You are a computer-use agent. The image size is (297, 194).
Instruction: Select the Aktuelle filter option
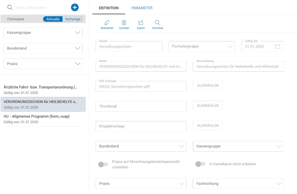point(53,19)
